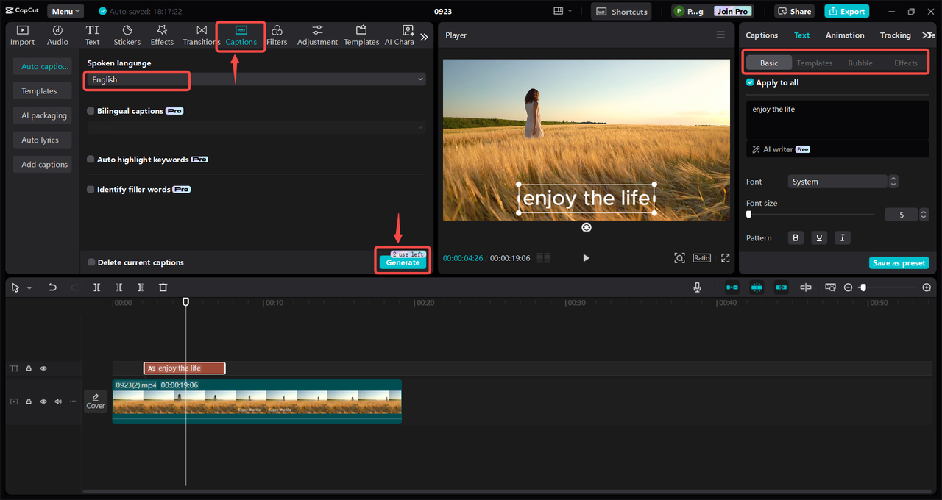The height and width of the screenshot is (500, 942).
Task: Click the Save as preset button
Action: tap(899, 263)
